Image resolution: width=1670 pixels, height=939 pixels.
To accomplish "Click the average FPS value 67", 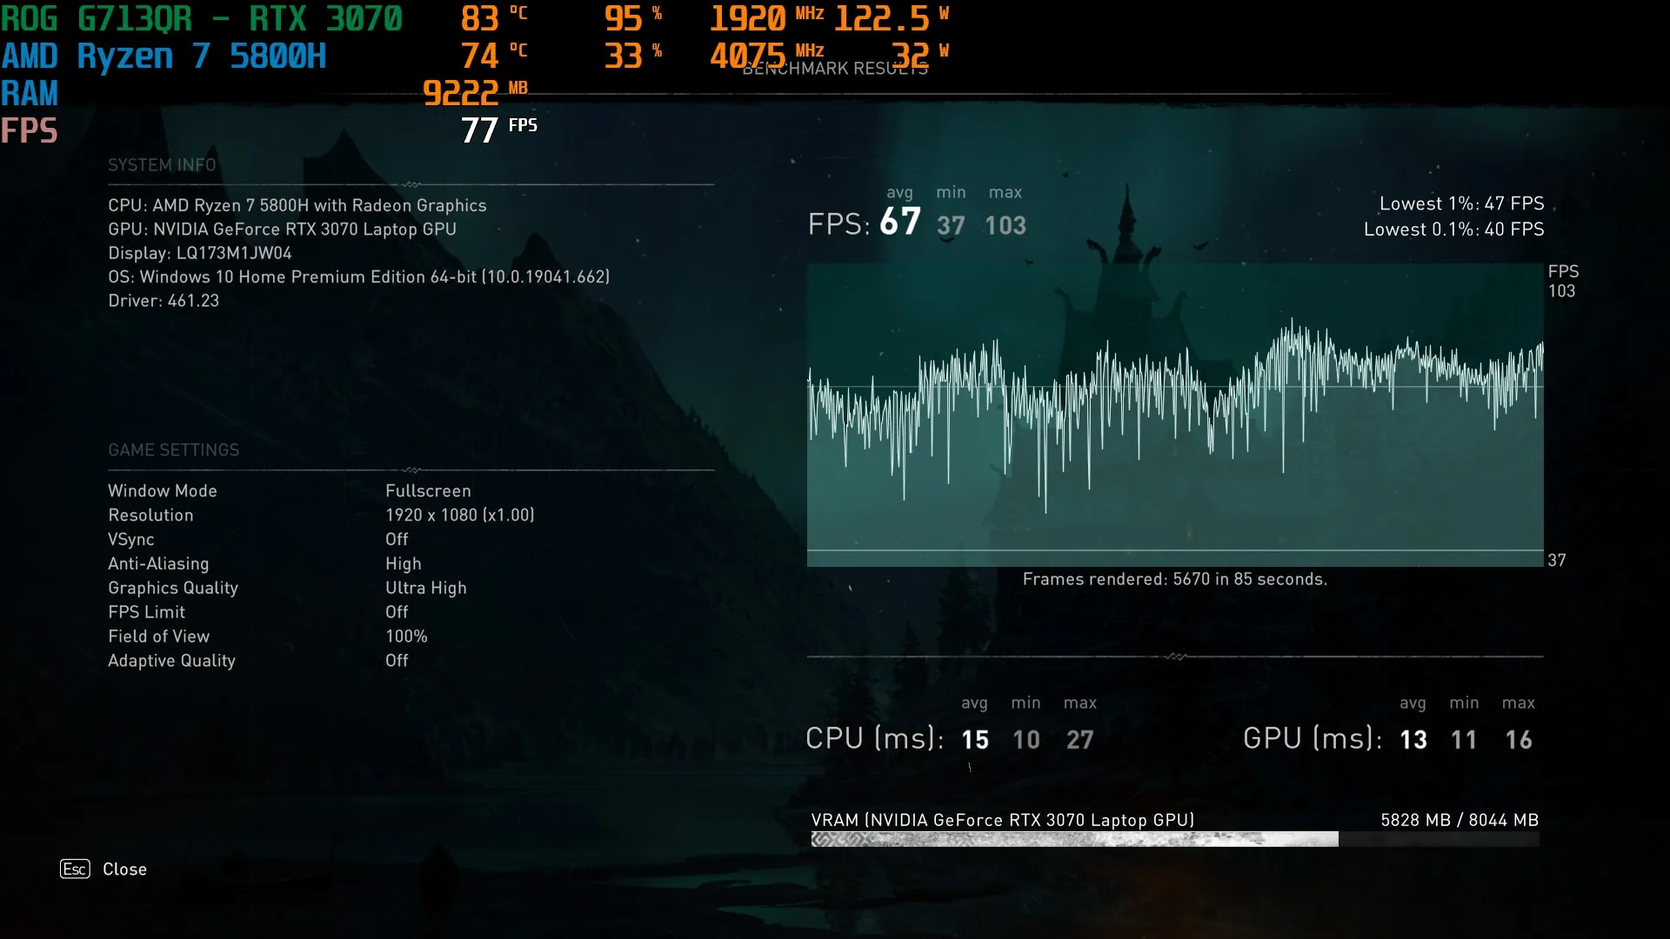I will [899, 222].
